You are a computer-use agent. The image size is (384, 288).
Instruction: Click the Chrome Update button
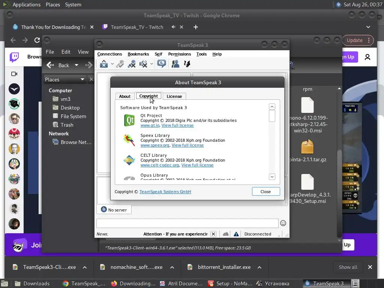[x=355, y=40]
